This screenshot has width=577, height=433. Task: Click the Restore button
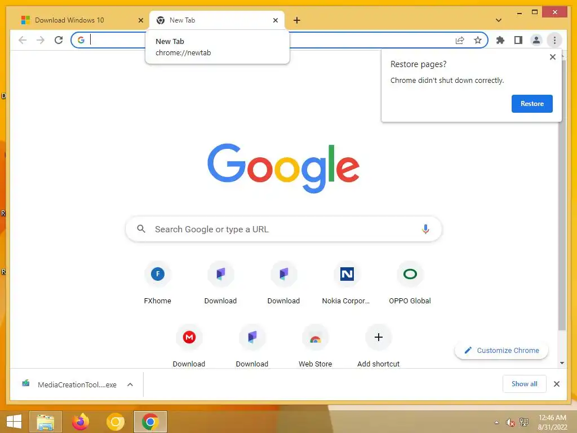point(532,104)
